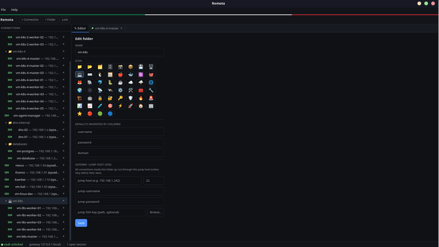Select the desktop computer icon
Viewport: 439px width, 247px height.
[151, 67]
